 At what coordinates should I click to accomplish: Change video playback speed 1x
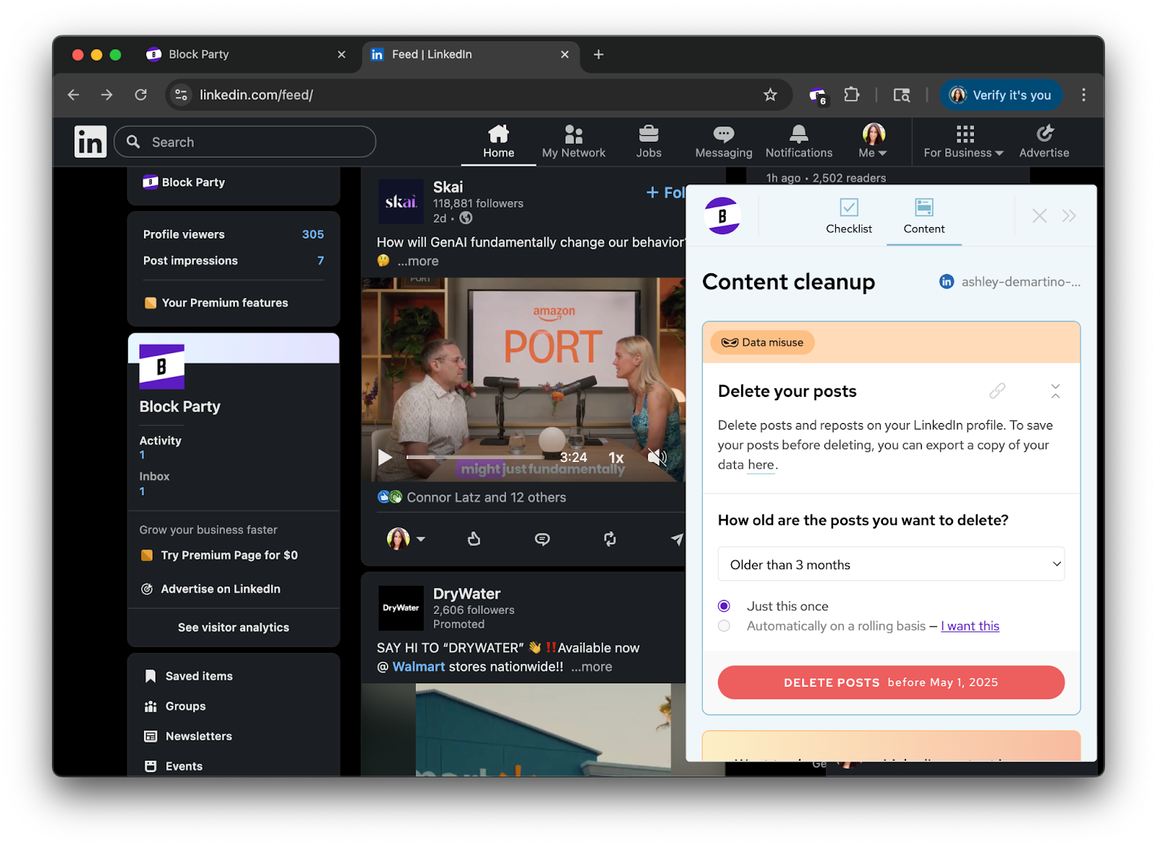(616, 458)
